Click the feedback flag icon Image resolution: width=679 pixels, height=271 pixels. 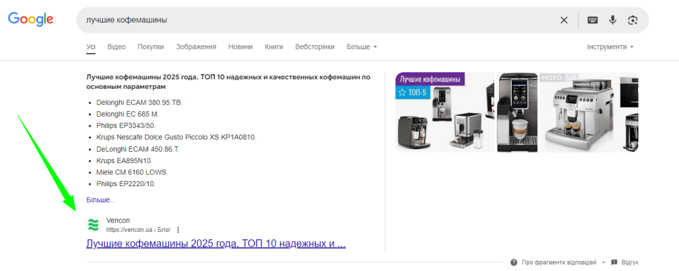tap(614, 262)
